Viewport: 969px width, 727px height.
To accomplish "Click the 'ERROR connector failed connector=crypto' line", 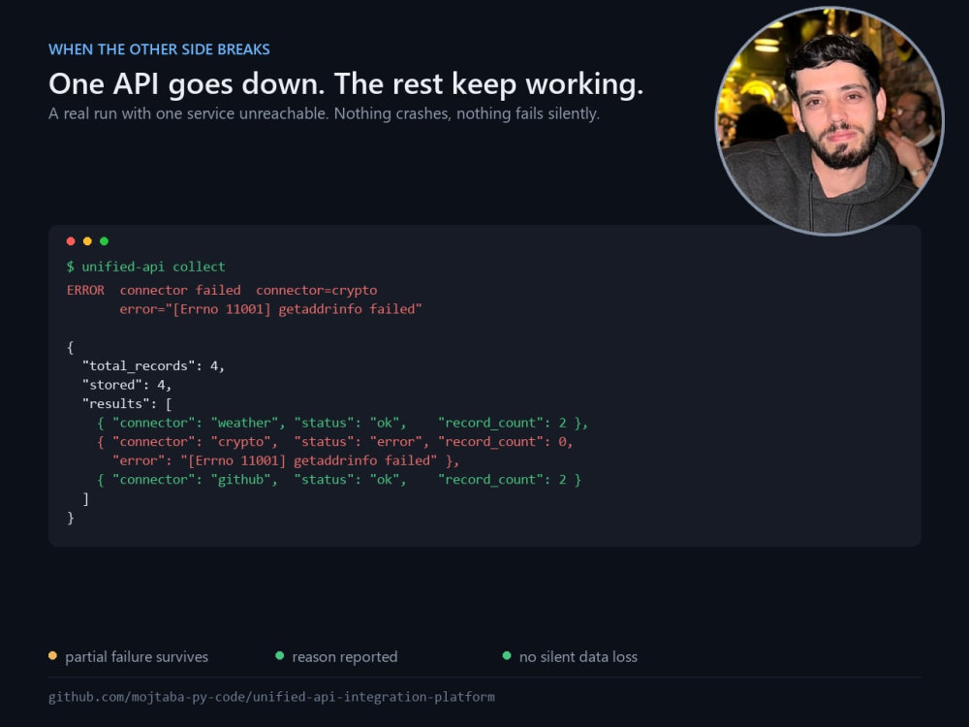I will coord(222,290).
